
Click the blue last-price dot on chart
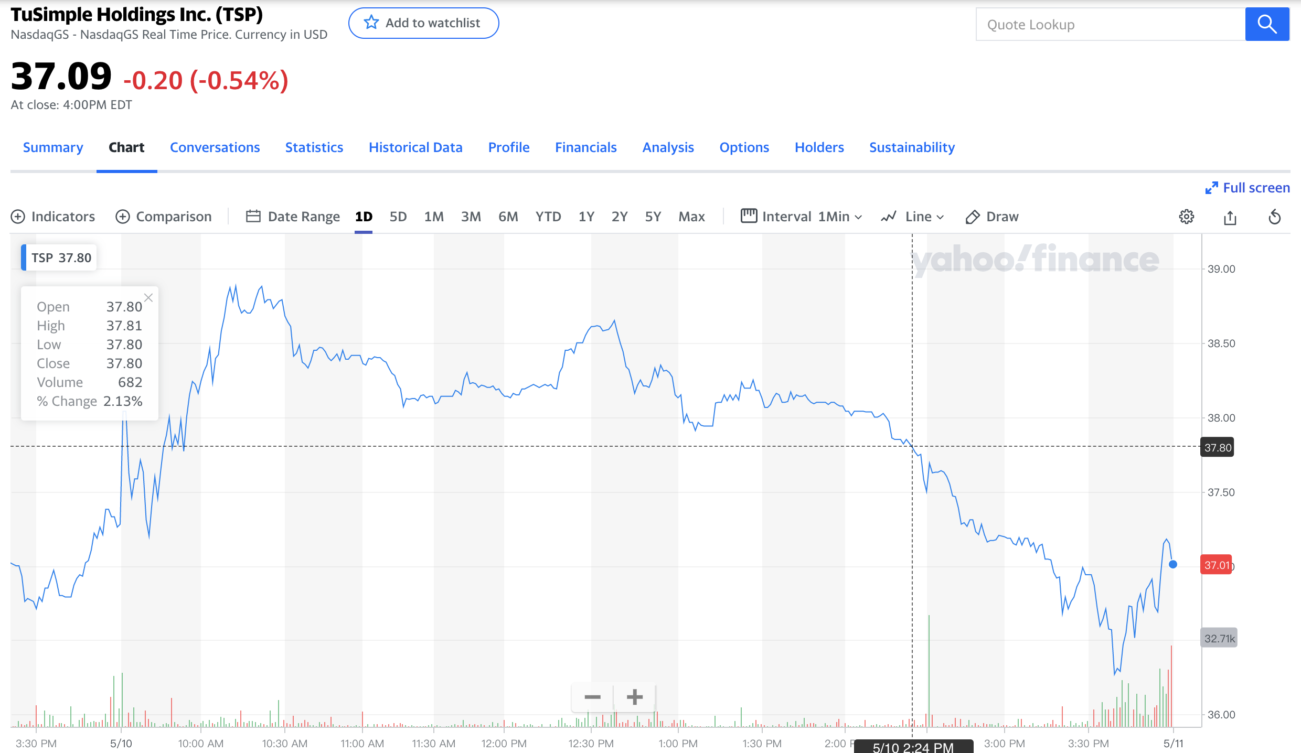click(1173, 564)
